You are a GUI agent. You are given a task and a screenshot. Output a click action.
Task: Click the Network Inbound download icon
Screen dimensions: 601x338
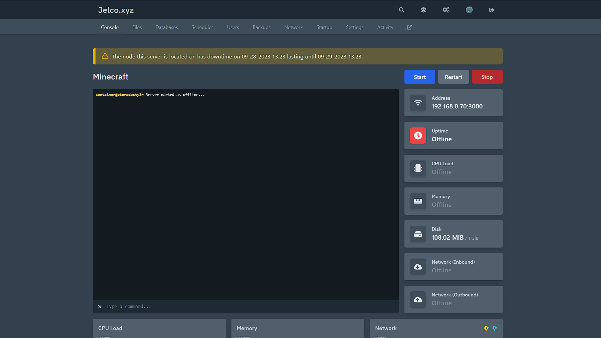[418, 267]
